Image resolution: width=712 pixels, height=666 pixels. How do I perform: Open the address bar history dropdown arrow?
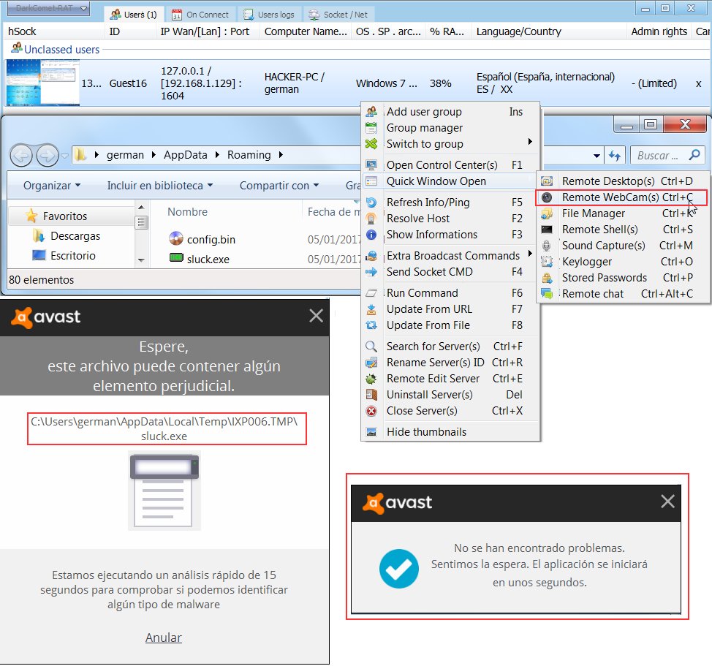(x=597, y=156)
